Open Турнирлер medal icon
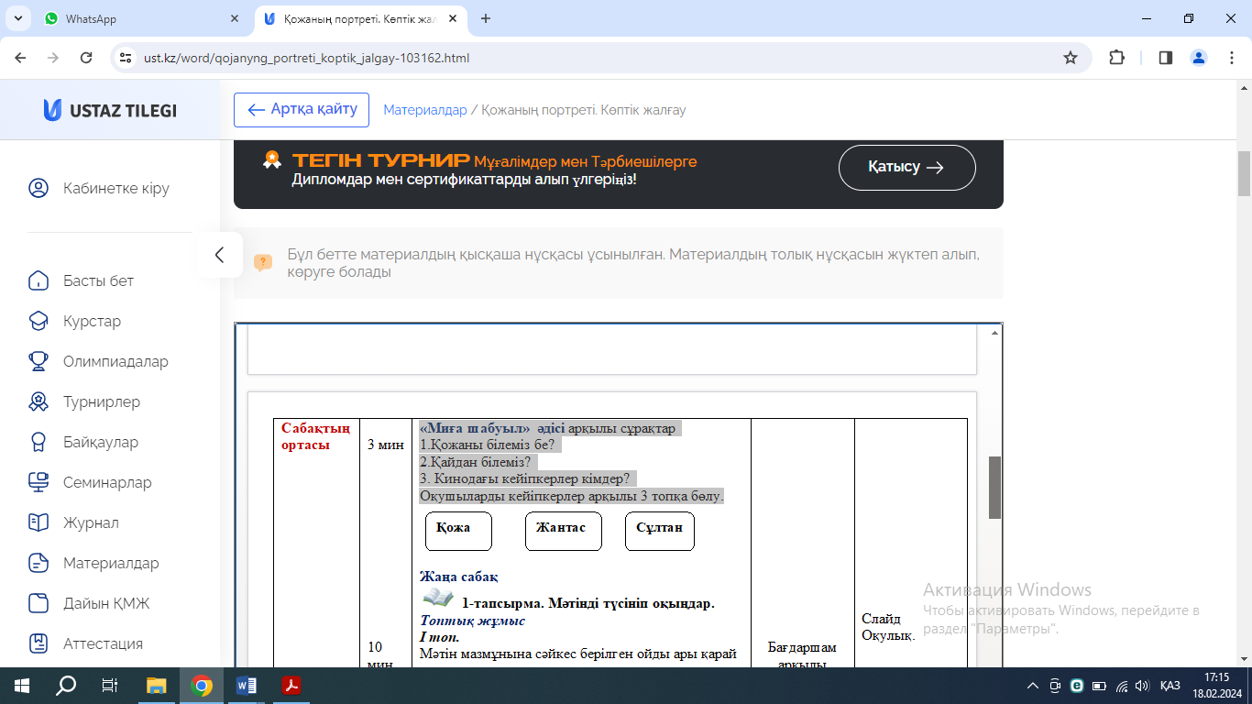 click(x=38, y=401)
